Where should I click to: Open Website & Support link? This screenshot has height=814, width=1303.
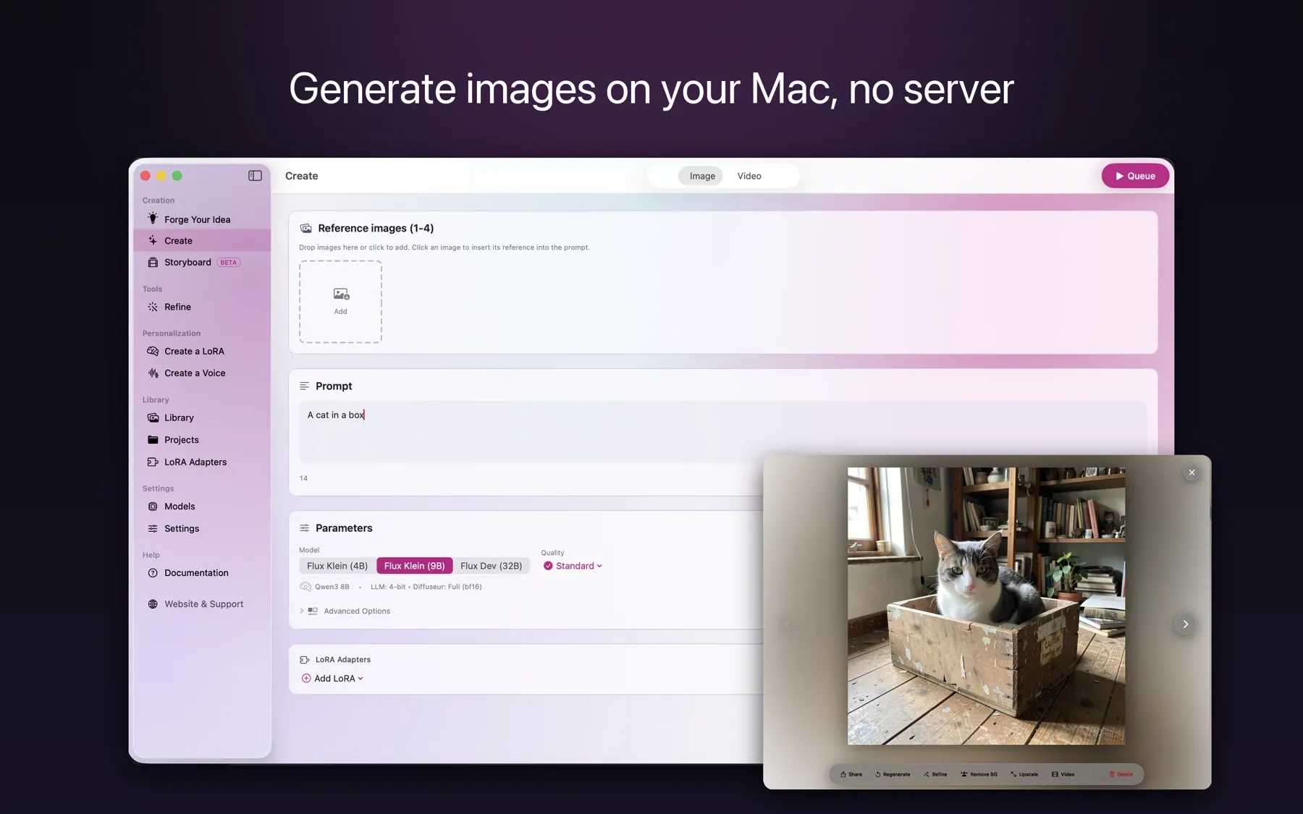pos(202,603)
